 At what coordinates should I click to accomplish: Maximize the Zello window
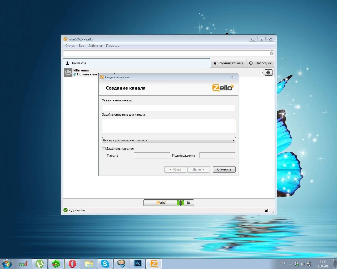coord(261,39)
